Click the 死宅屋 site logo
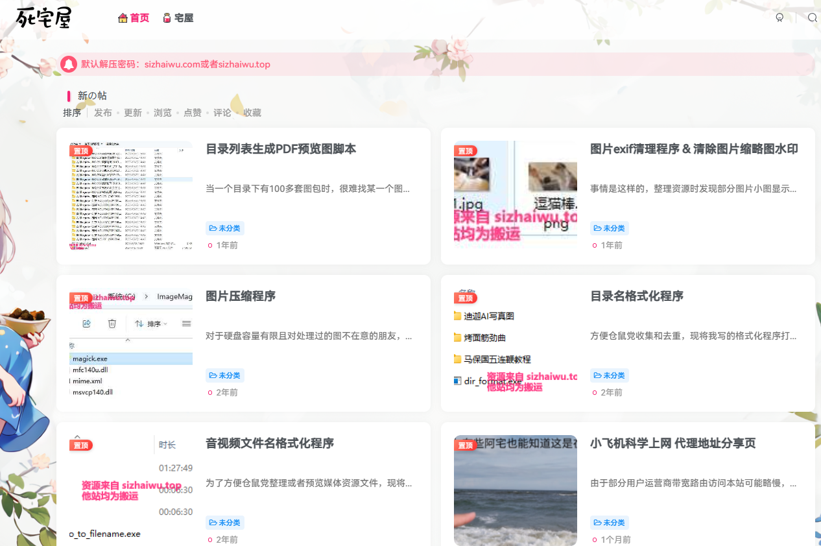The image size is (821, 546). (x=44, y=18)
